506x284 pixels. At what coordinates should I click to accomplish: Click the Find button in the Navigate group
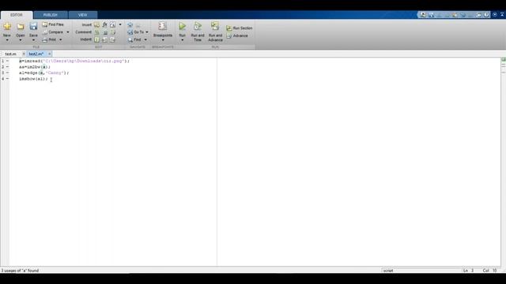[x=134, y=39]
